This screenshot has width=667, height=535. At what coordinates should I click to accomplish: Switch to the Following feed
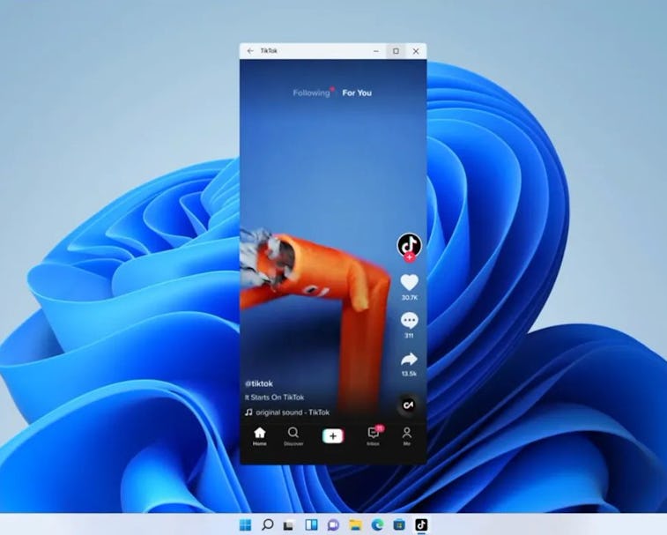311,93
